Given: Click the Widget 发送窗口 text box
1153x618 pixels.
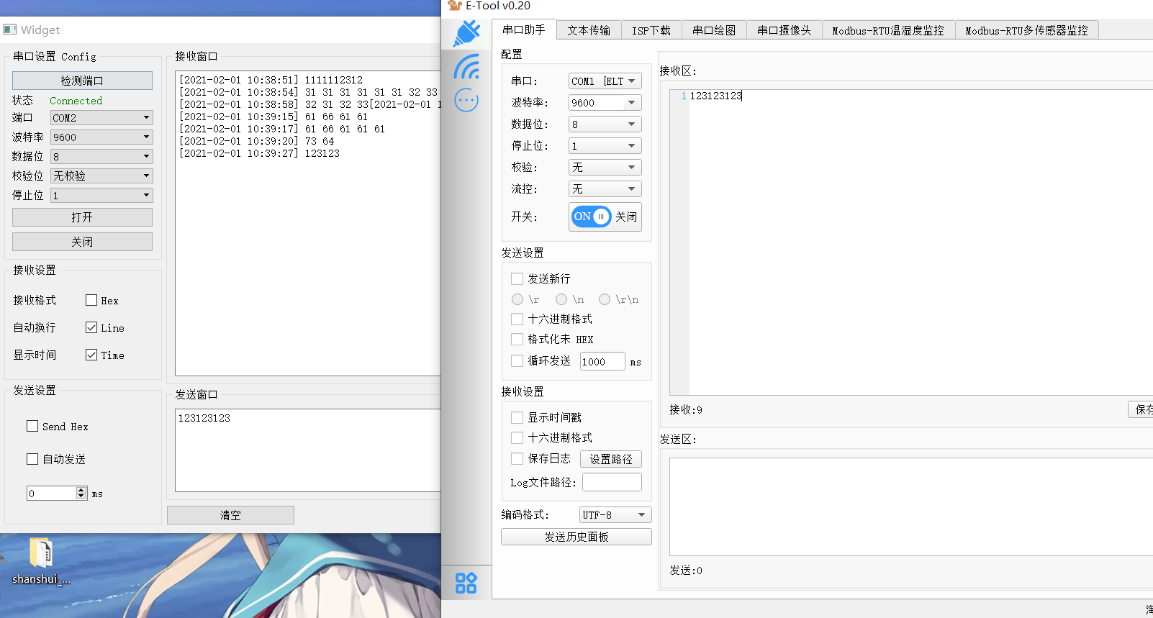Looking at the screenshot, I should click(x=308, y=450).
